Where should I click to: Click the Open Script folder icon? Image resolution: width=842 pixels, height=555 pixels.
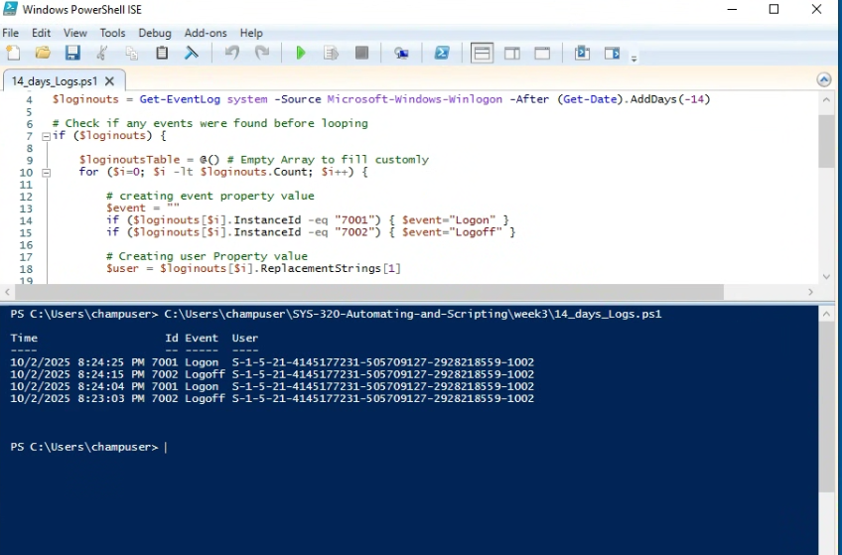coord(43,53)
